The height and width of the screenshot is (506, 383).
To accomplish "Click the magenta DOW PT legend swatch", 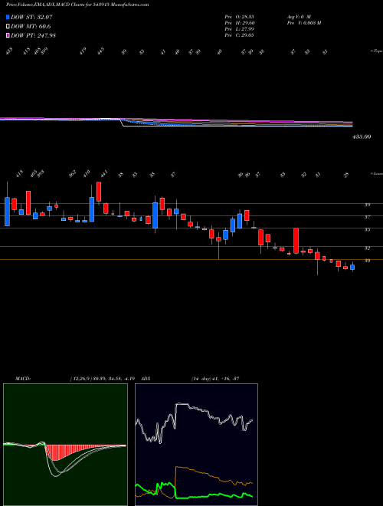I will click(8, 35).
